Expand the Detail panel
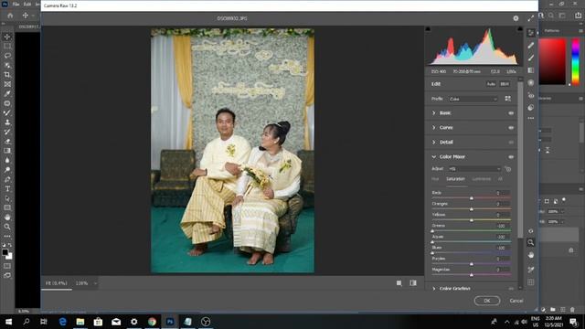The image size is (585, 329). (x=433, y=143)
